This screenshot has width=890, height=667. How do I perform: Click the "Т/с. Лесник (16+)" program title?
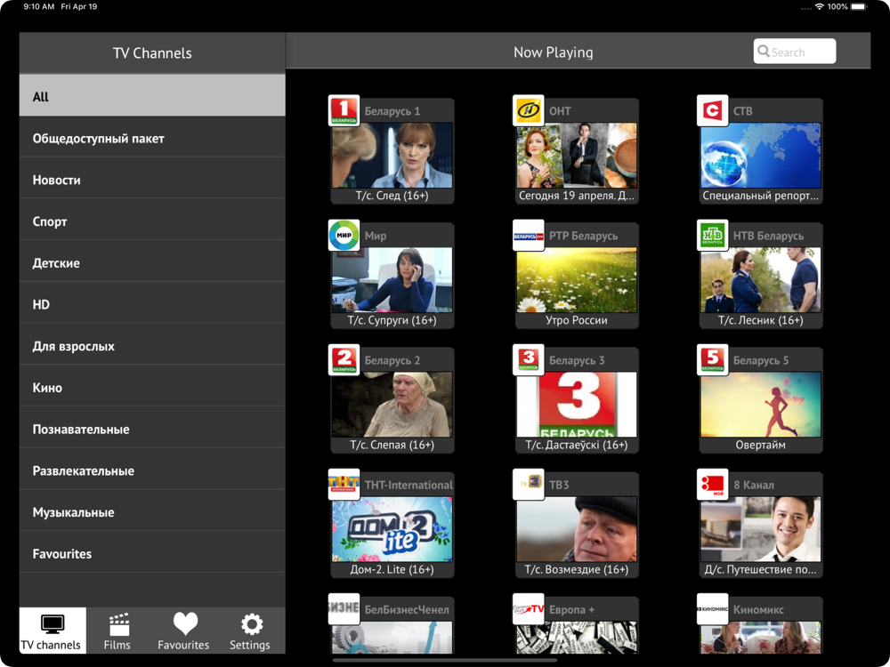pos(761,320)
